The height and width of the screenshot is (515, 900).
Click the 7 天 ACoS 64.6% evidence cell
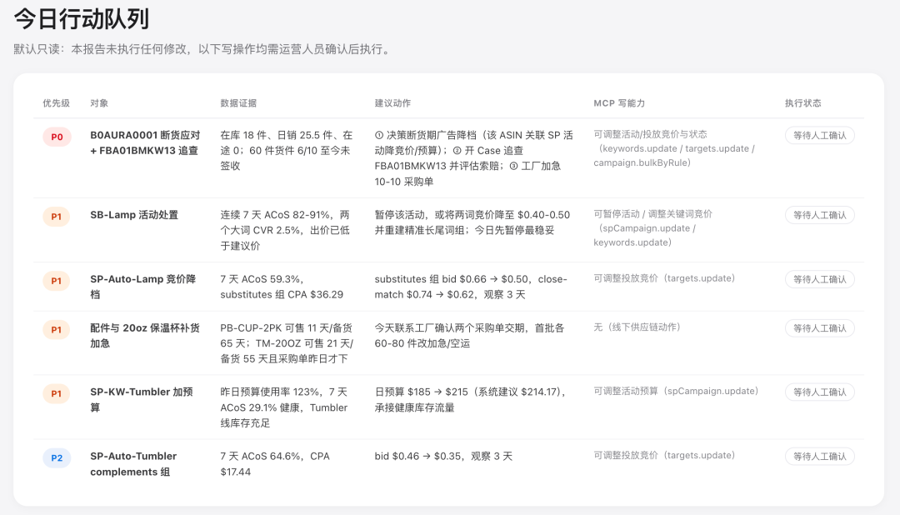275,464
